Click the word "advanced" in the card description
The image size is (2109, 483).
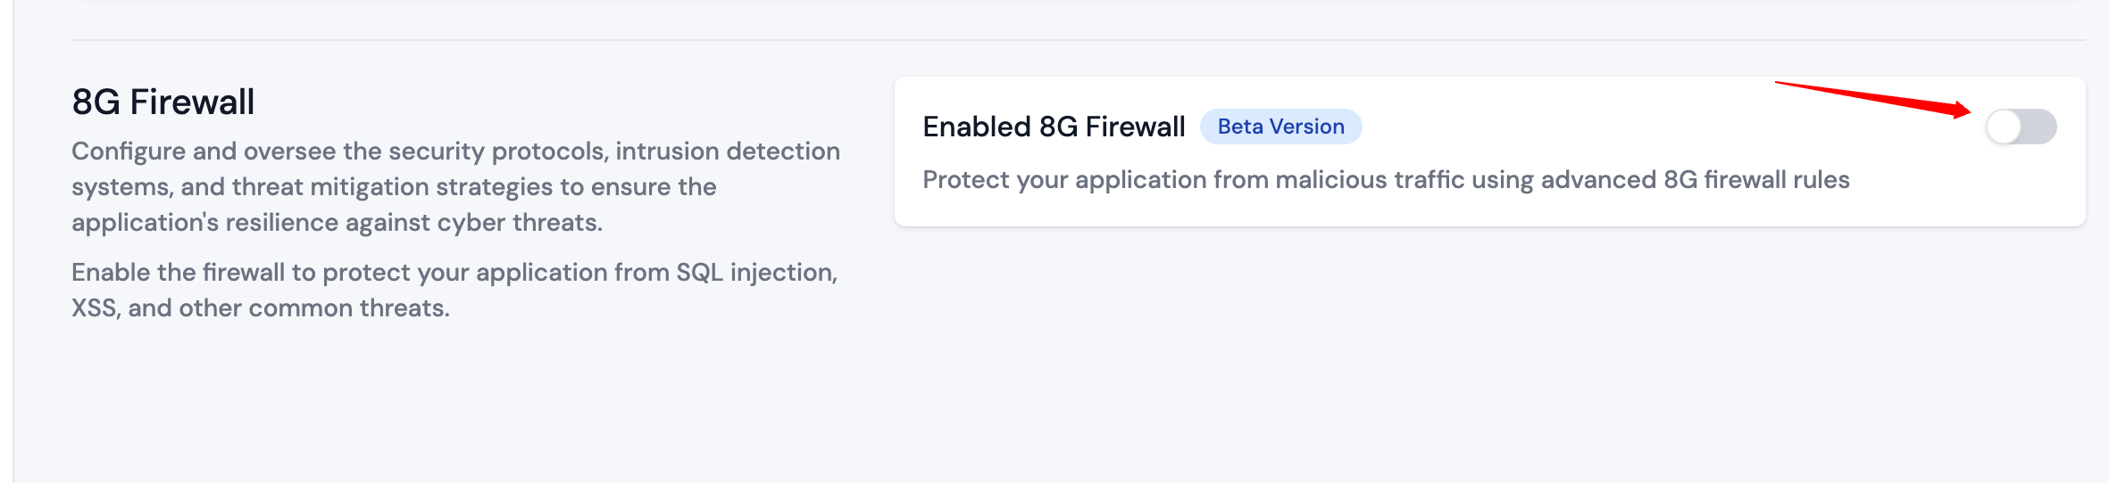click(1597, 180)
